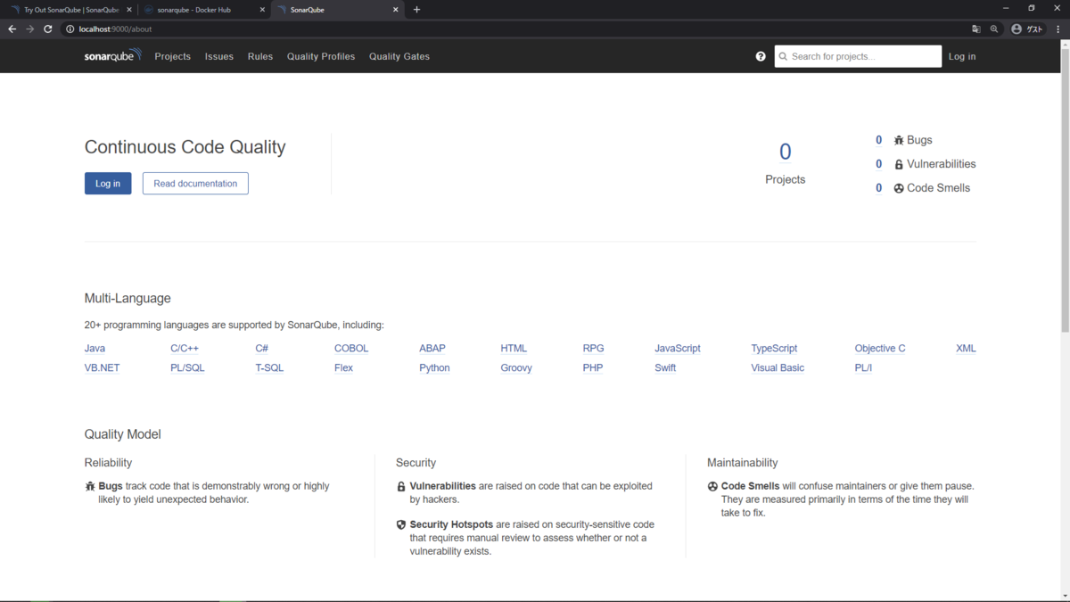The width and height of the screenshot is (1070, 602).
Task: Open the Flex language link
Action: [343, 367]
